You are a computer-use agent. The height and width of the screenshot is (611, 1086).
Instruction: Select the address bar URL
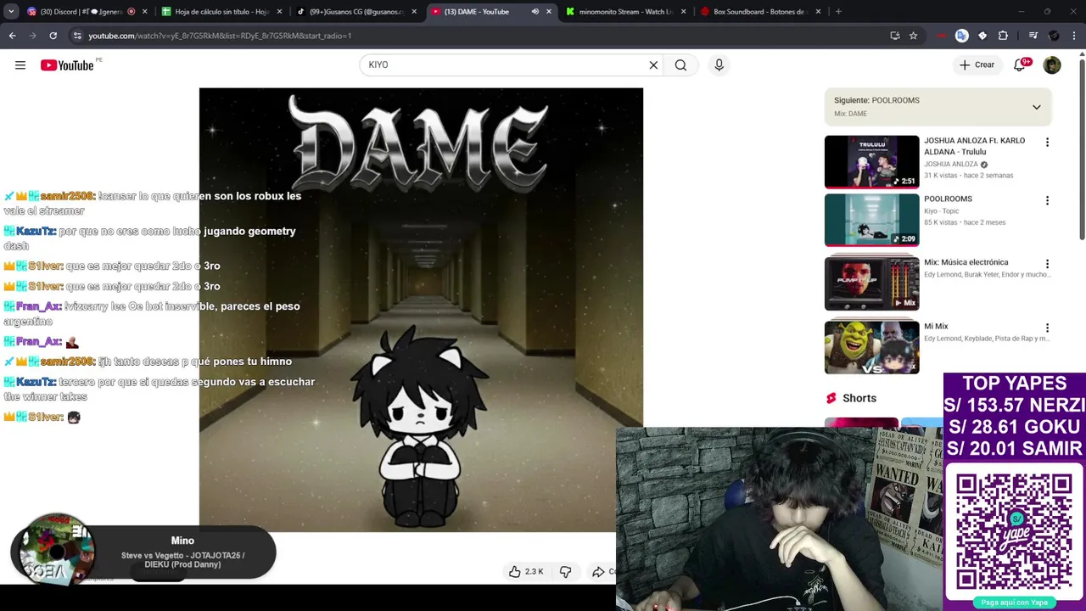pos(221,36)
